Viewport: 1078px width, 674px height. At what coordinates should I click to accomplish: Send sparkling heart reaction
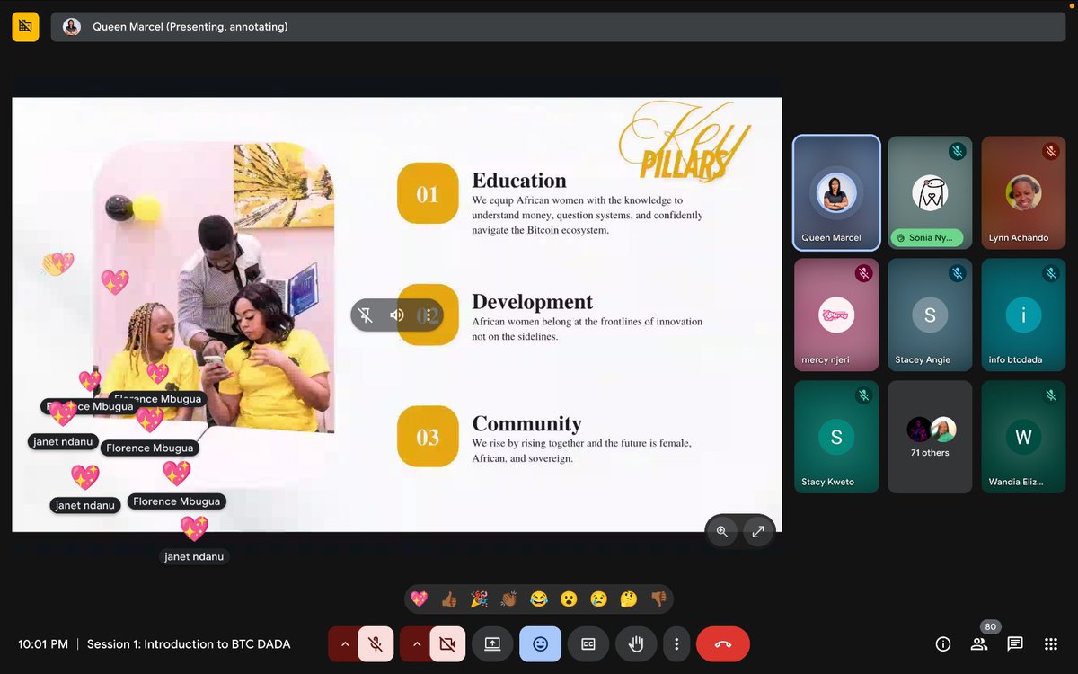[x=419, y=599]
